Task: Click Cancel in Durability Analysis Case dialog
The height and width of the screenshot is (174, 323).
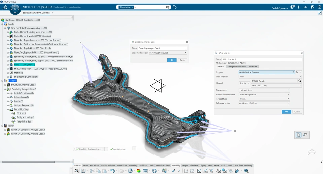Action: 182,60
